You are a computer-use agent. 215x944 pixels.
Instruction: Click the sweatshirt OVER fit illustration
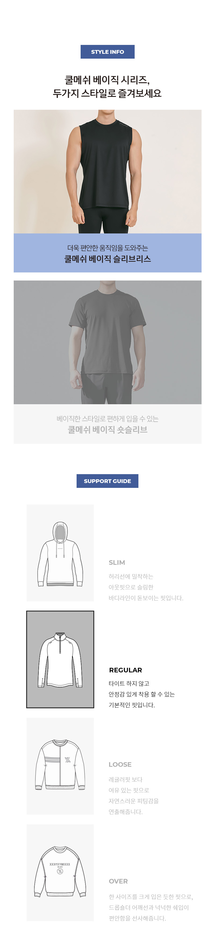(x=60, y=872)
